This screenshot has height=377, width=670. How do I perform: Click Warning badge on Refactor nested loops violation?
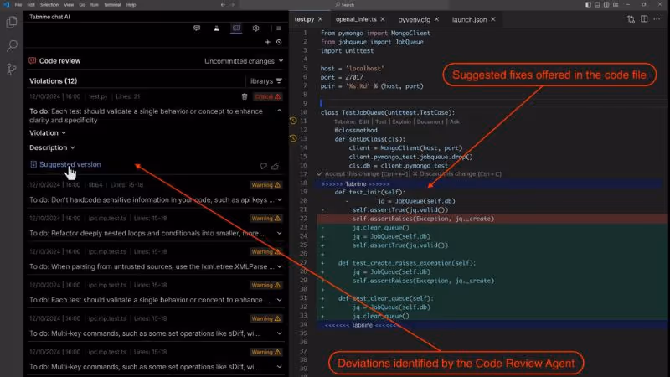(265, 219)
